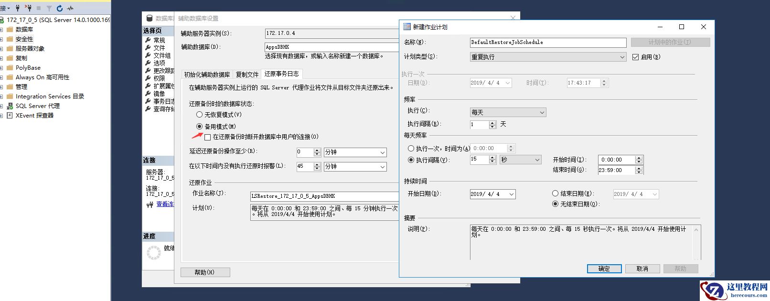This screenshot has height=301, width=770.
Task: Click the database cylinder icon in properties title
Action: (149, 18)
